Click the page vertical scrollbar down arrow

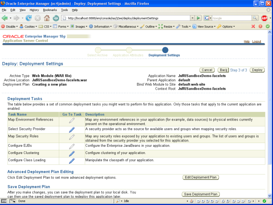click(270, 196)
